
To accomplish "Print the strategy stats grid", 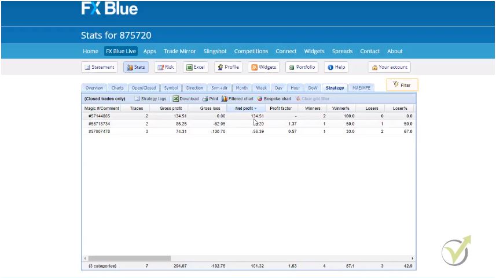I will click(x=210, y=99).
